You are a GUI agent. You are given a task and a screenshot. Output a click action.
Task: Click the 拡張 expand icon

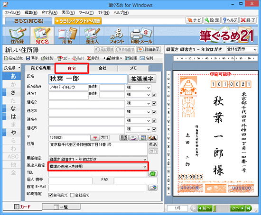(x=131, y=58)
